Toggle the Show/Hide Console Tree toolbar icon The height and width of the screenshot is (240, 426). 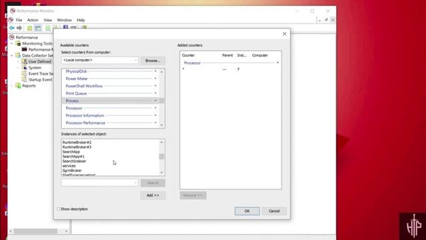pyautogui.click(x=38, y=28)
